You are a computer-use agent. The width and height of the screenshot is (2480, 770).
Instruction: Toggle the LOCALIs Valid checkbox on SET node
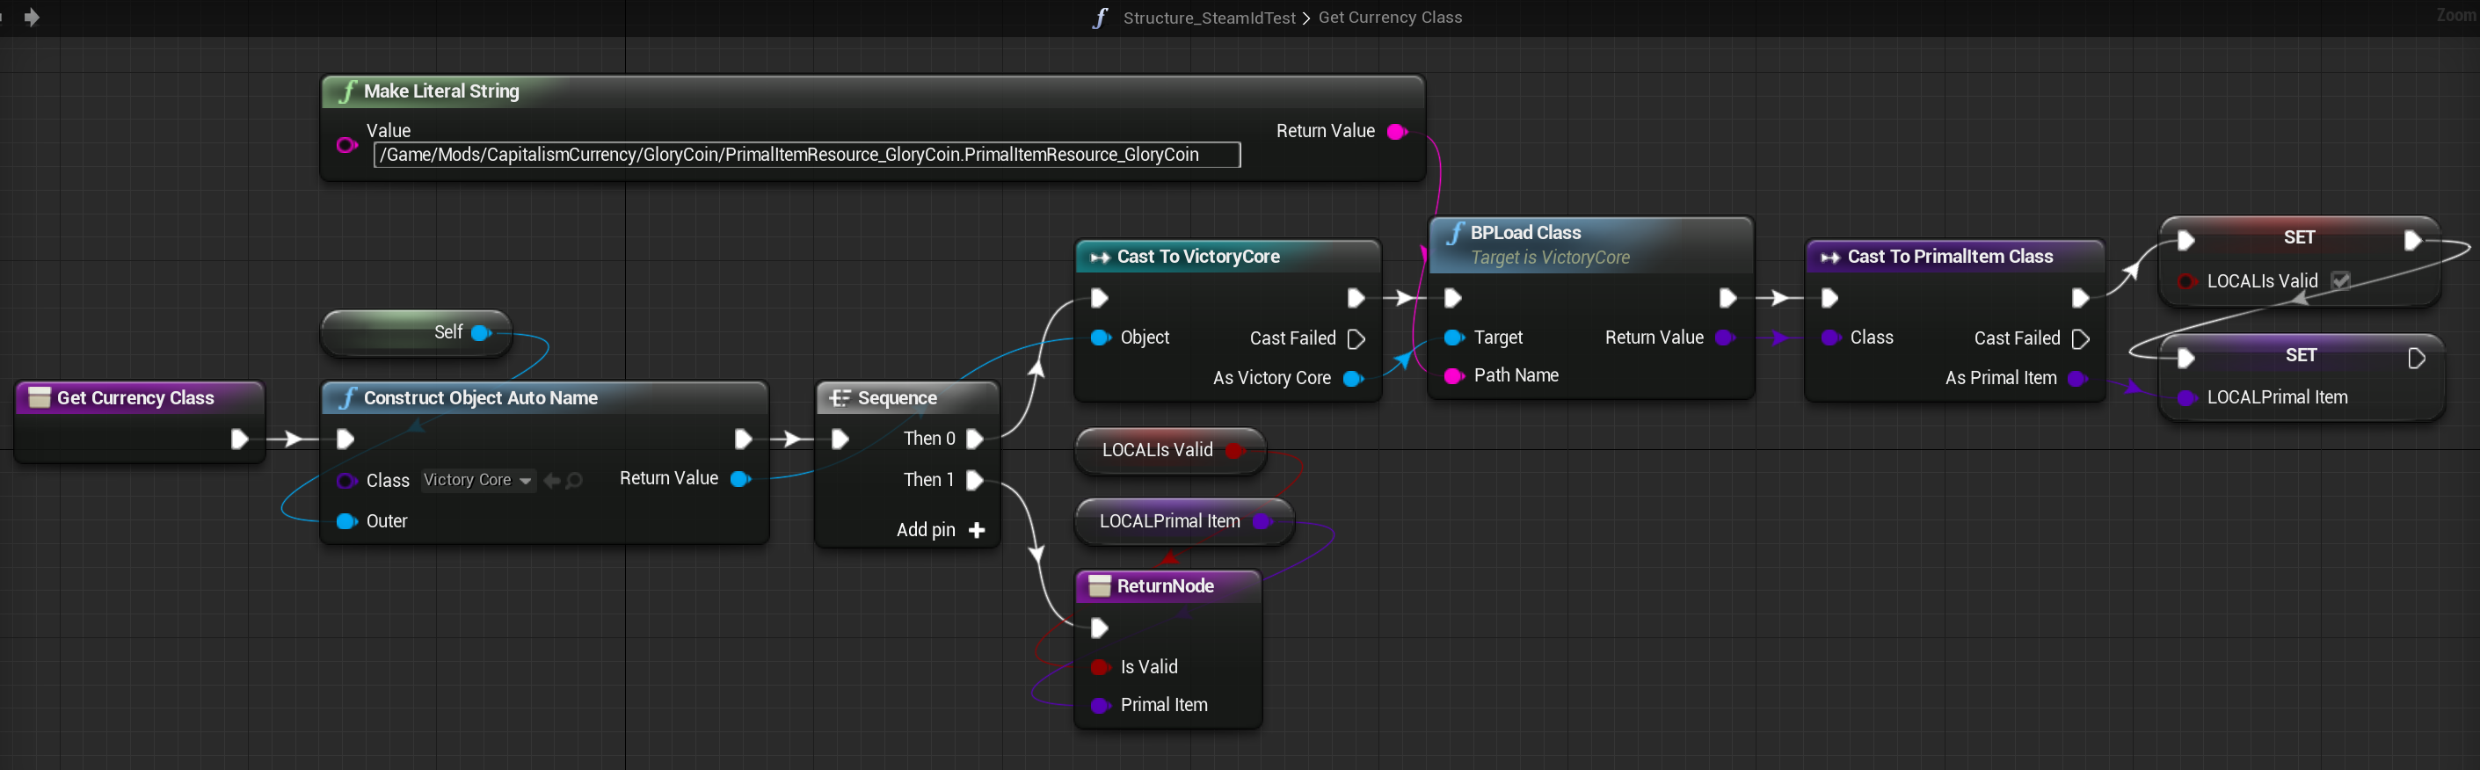click(x=2340, y=281)
